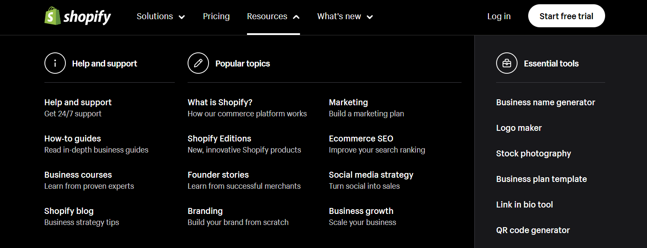Open the Pricing page
647x248 pixels.
[x=216, y=16]
